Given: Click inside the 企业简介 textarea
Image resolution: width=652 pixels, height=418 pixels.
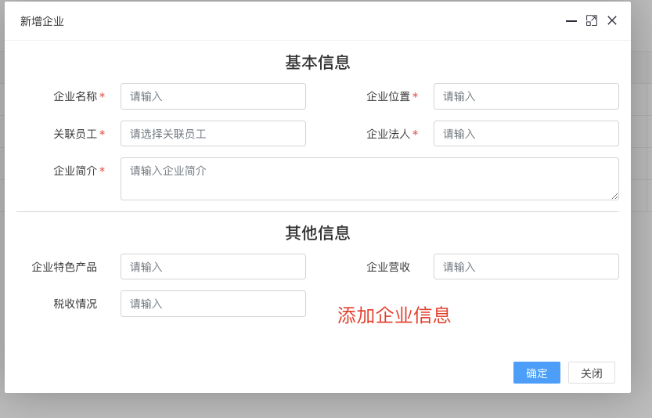Looking at the screenshot, I should point(369,178).
